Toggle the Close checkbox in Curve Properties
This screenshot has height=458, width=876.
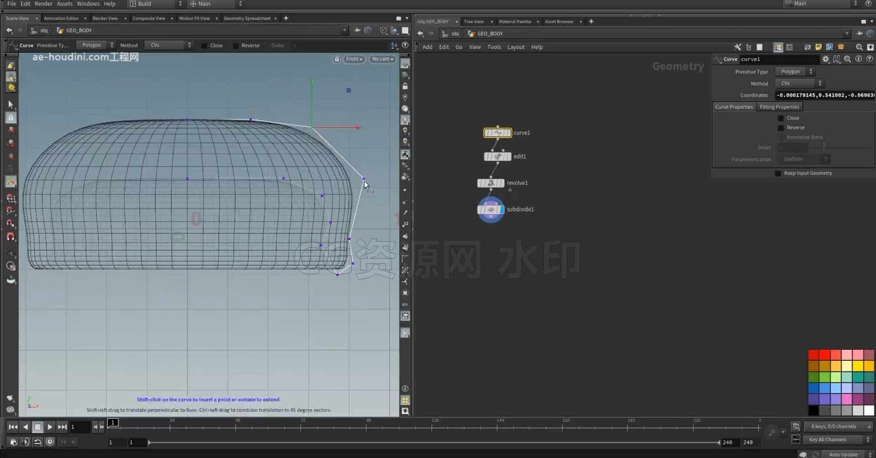tap(781, 118)
